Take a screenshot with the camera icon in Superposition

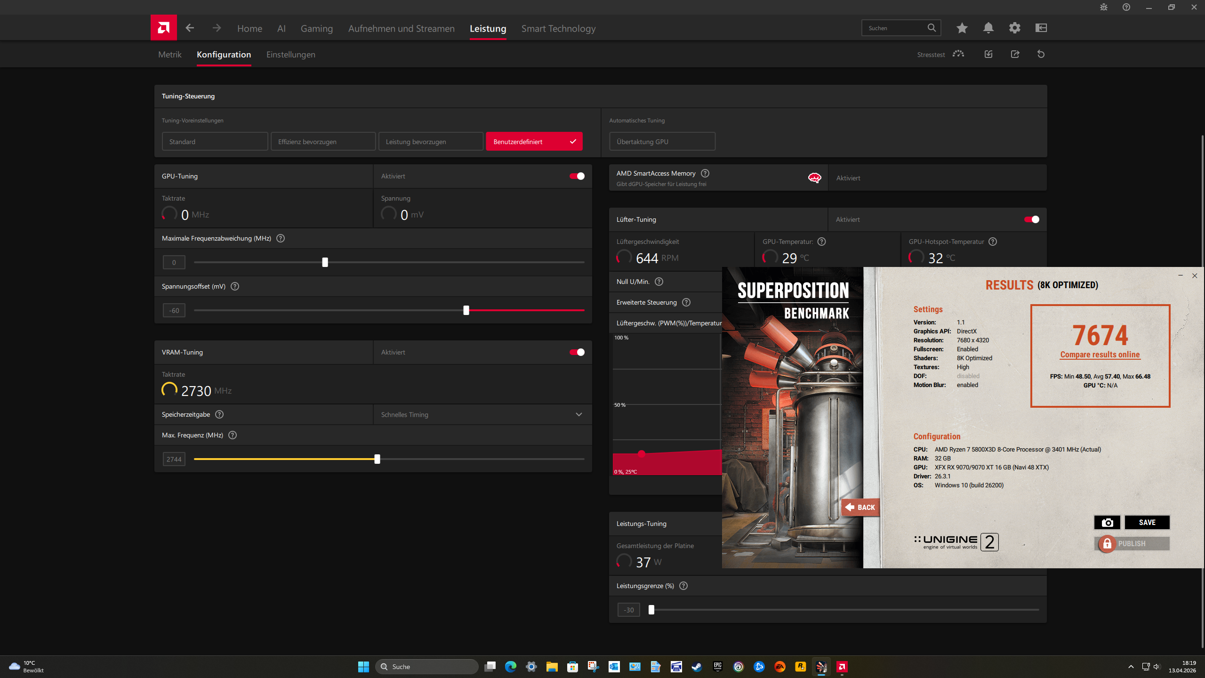pyautogui.click(x=1107, y=522)
